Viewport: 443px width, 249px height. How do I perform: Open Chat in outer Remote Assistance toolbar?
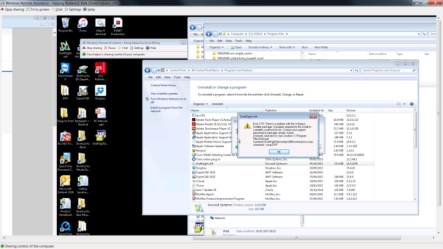57,9
